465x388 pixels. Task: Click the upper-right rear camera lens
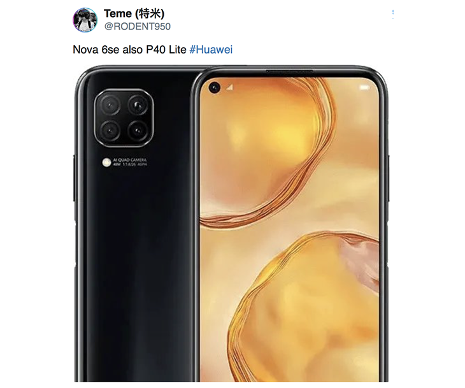tap(138, 105)
